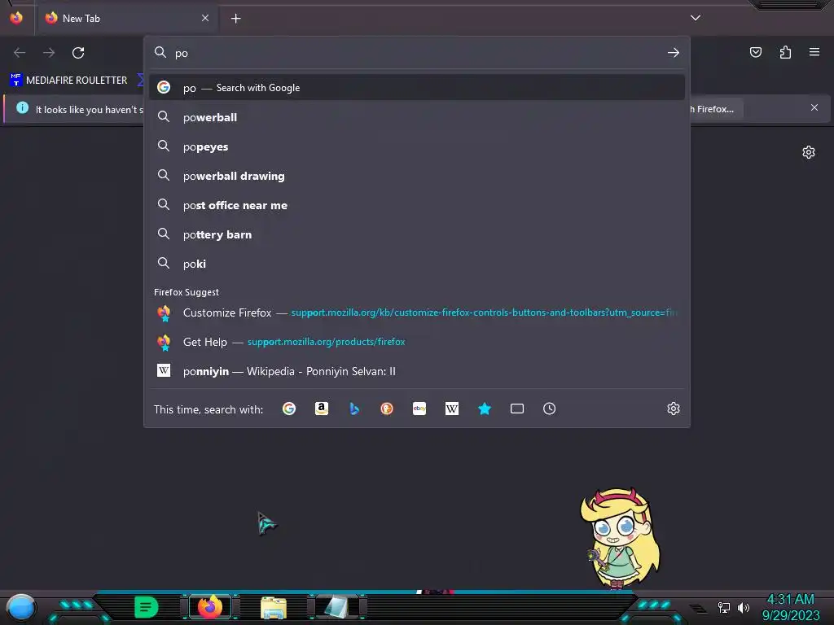Open the volume tray icon
The image size is (834, 625).
coord(744,607)
